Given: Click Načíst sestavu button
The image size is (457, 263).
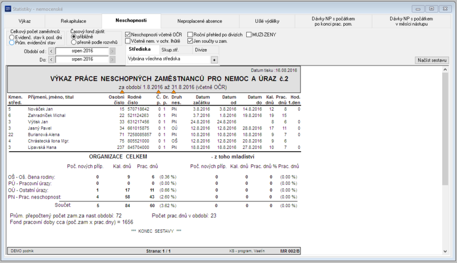Looking at the screenshot, I should pyautogui.click(x=432, y=60).
